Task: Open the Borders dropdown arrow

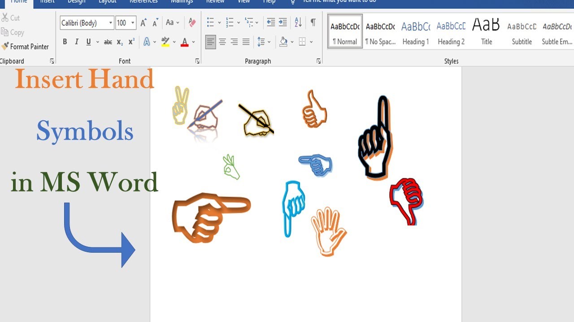Action: pos(311,42)
